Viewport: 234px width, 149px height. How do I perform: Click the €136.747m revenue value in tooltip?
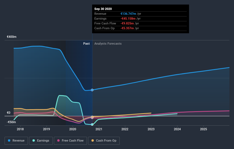point(128,14)
